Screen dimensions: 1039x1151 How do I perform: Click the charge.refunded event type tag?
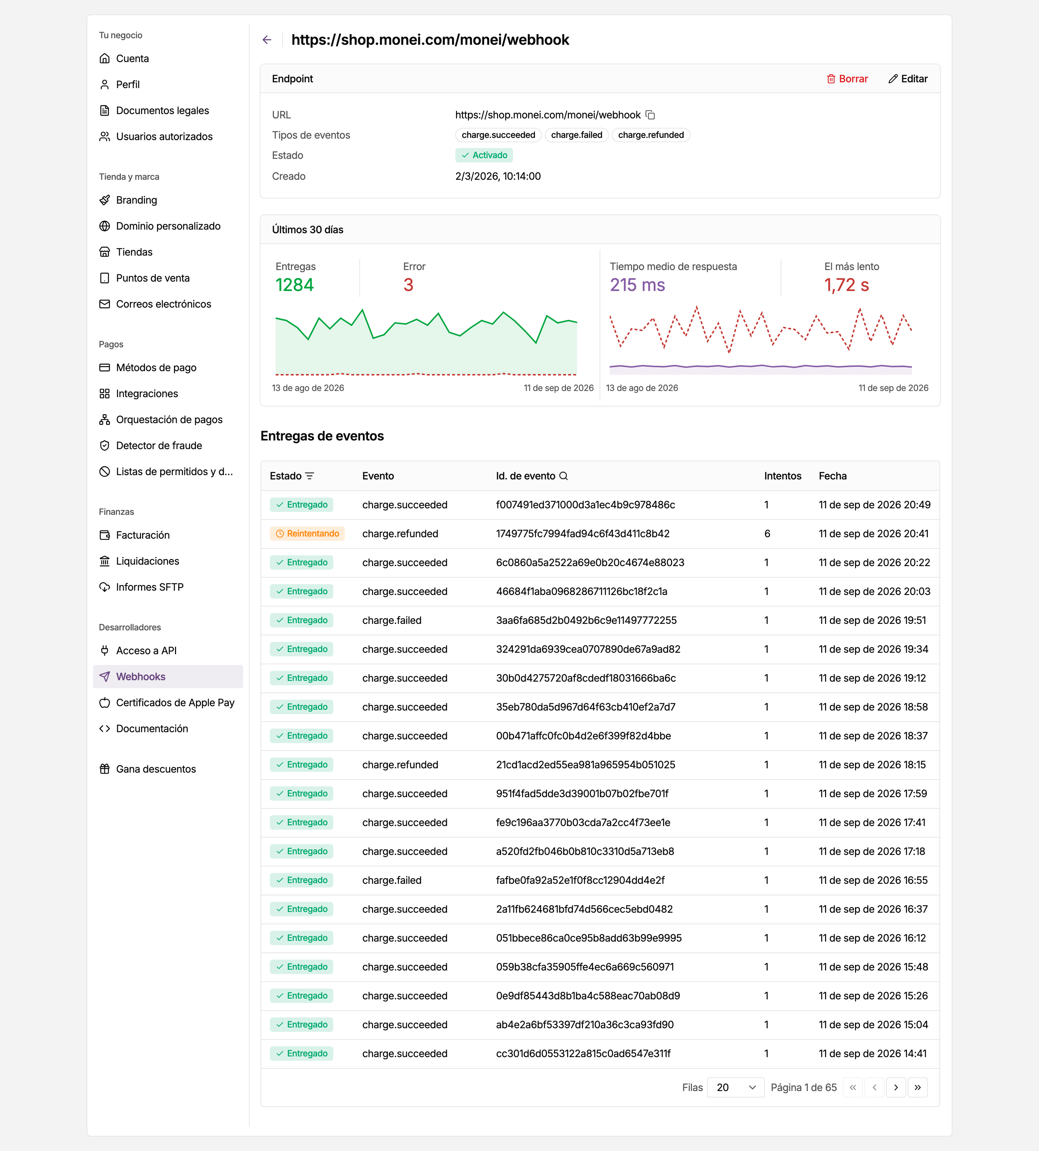(650, 135)
